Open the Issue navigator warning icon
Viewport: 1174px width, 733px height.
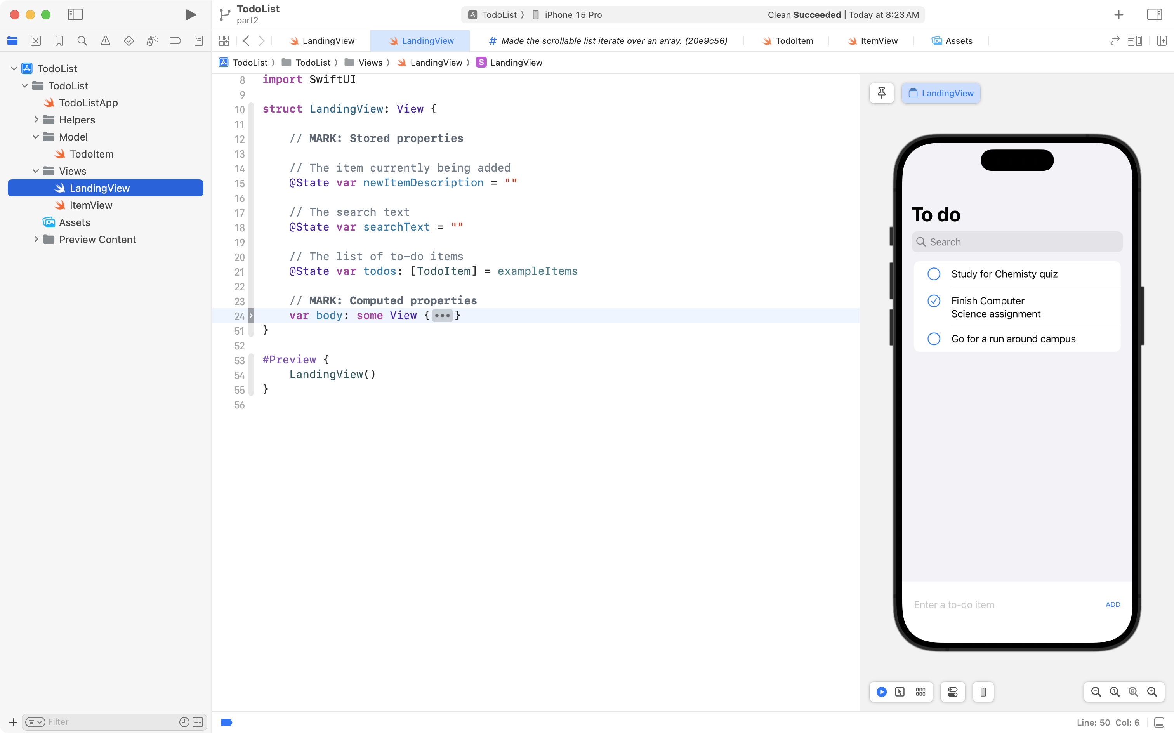click(105, 41)
